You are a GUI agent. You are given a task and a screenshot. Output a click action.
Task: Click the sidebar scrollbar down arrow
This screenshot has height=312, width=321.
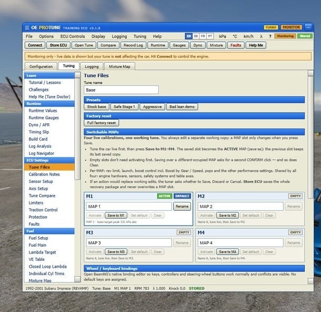pyautogui.click(x=77, y=279)
